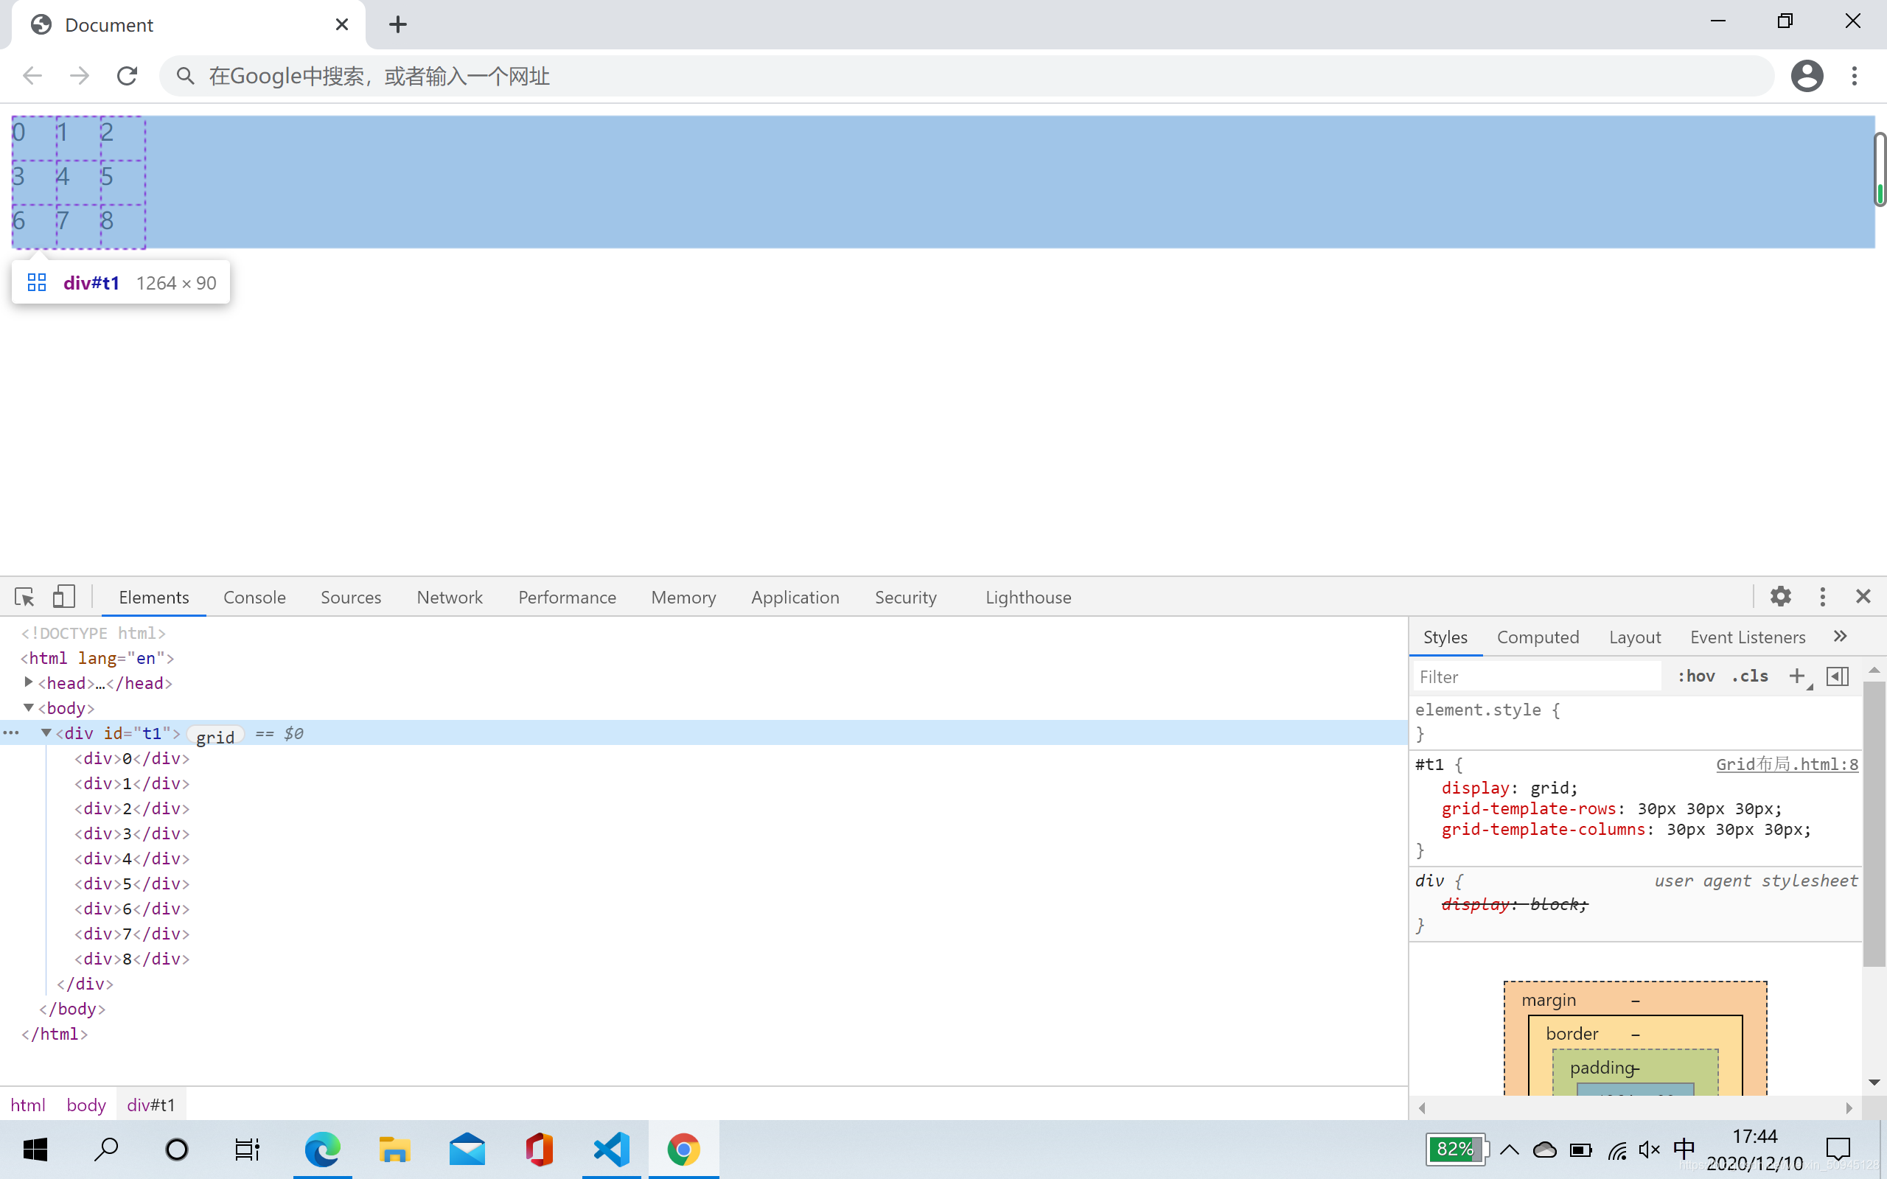Open the Computed styles tab
1887x1179 pixels.
tap(1538, 637)
